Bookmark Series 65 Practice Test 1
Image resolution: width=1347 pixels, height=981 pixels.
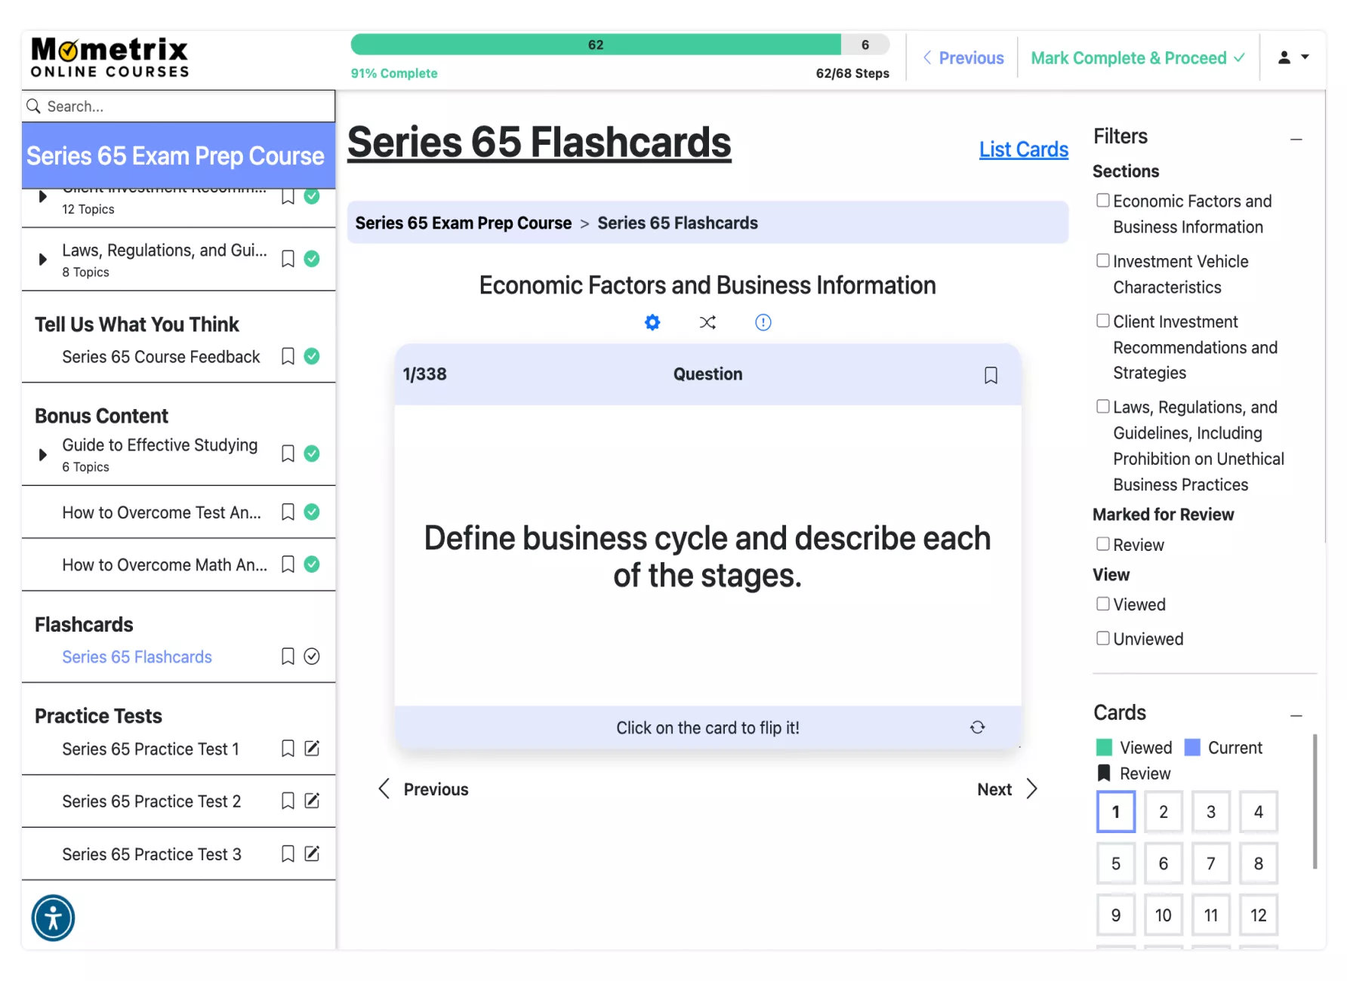click(288, 749)
